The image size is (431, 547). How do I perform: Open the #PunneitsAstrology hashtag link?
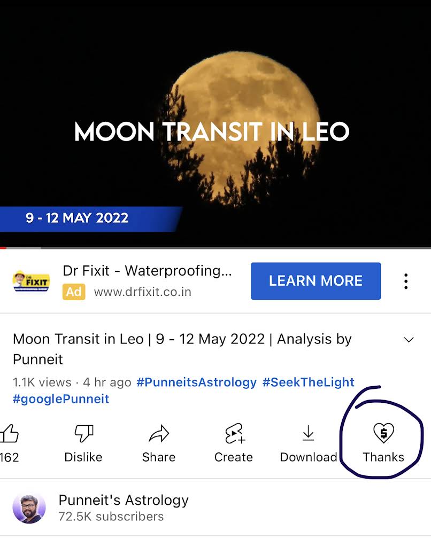pyautogui.click(x=196, y=382)
